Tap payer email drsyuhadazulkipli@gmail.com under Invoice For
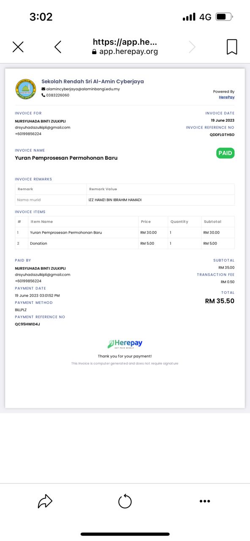250x541 pixels. (x=43, y=127)
